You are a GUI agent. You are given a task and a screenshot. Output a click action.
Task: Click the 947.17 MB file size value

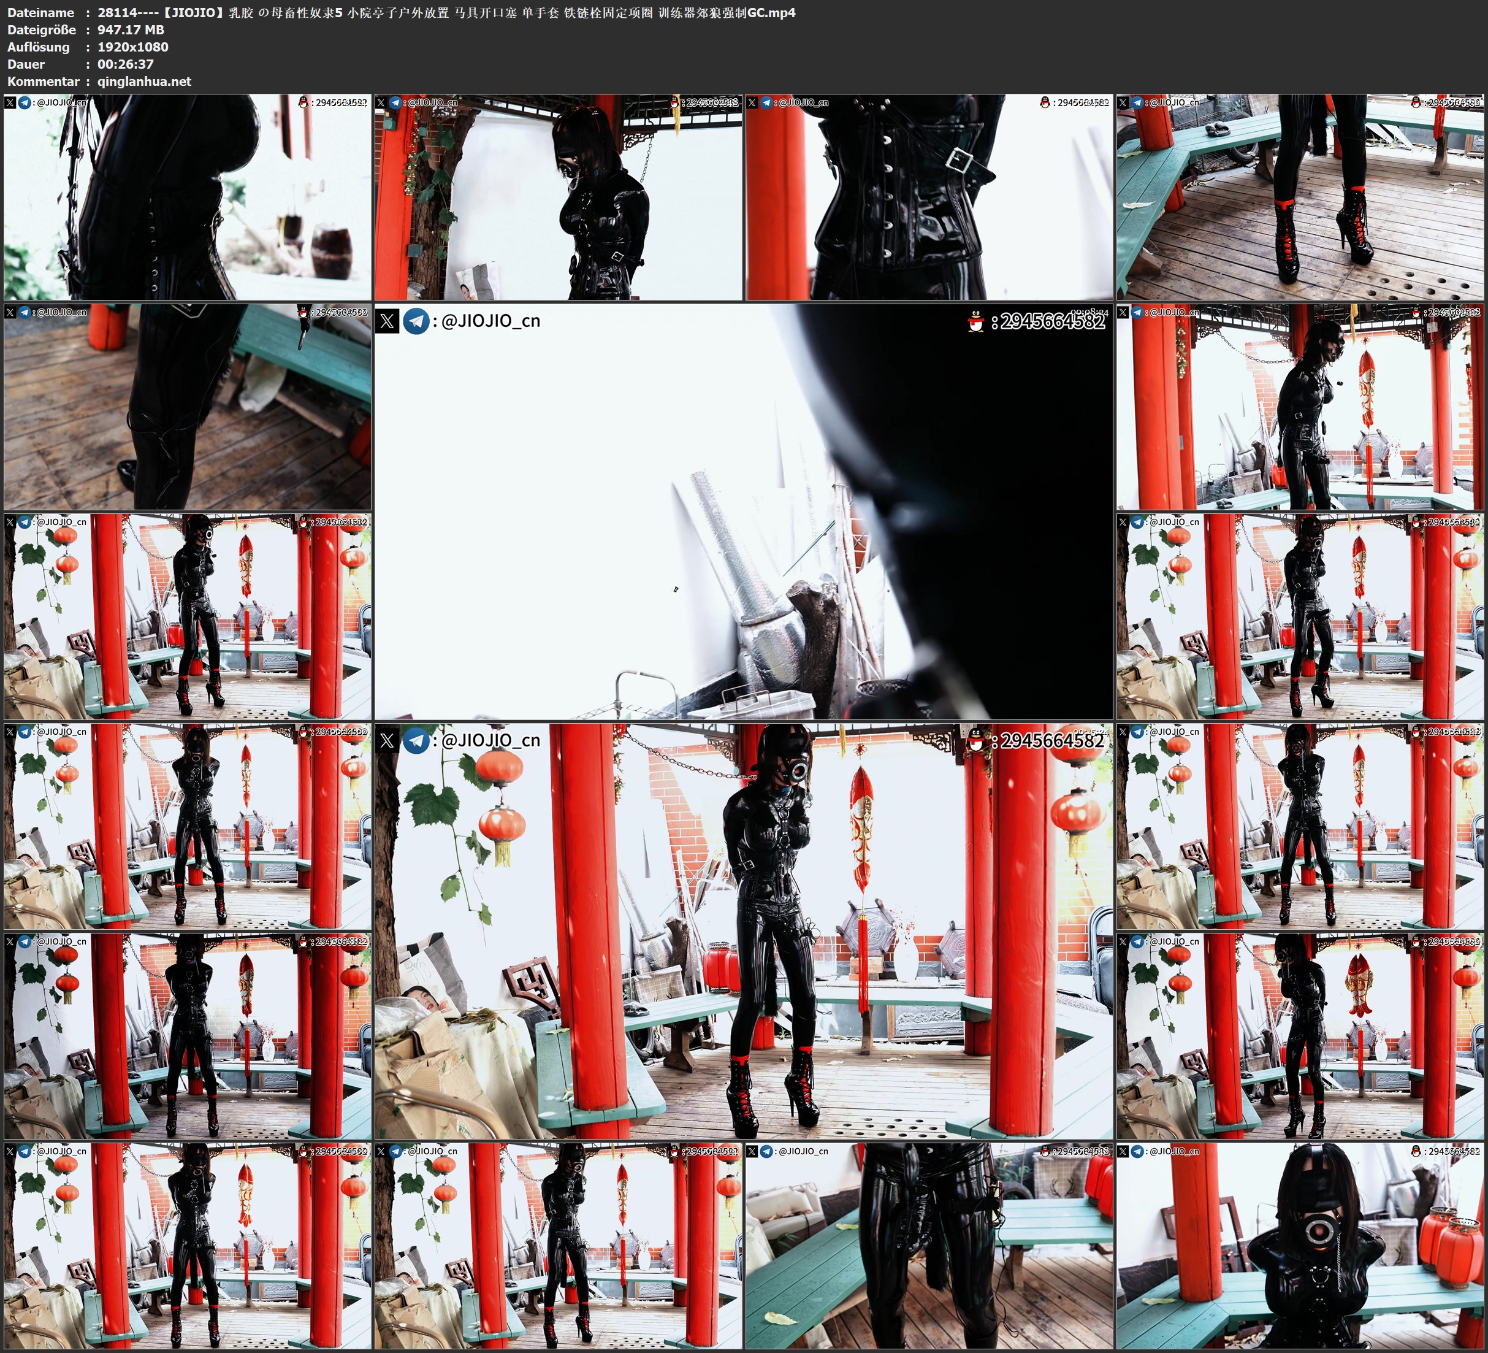pyautogui.click(x=131, y=29)
